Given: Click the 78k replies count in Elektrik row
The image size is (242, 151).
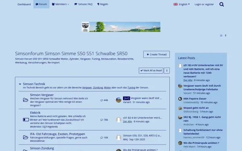Looking at the screenshot, I should [104, 120].
